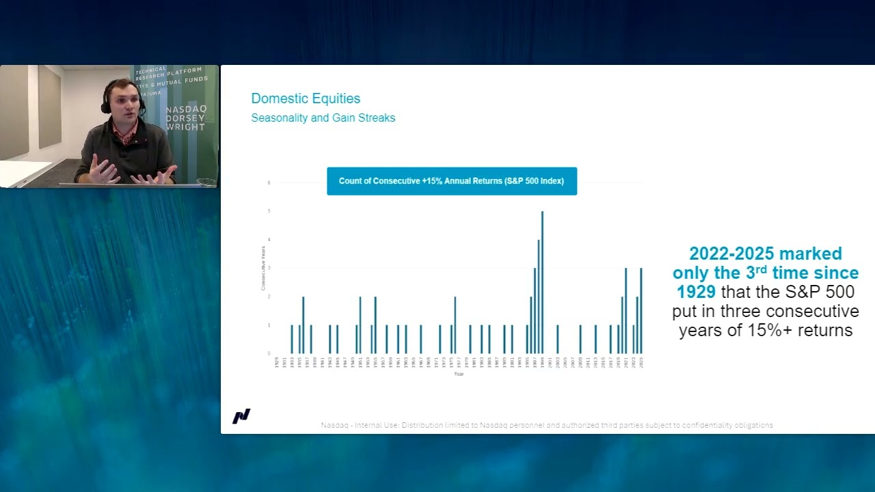
Task: Click the 'NASDAQ DORSEY WRIGHT' sign in webcam
Action: (x=185, y=117)
